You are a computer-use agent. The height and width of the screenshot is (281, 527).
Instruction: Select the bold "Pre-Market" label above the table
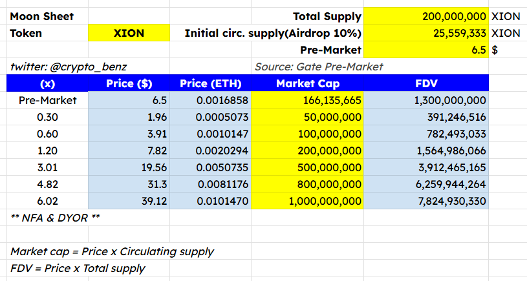point(307,50)
